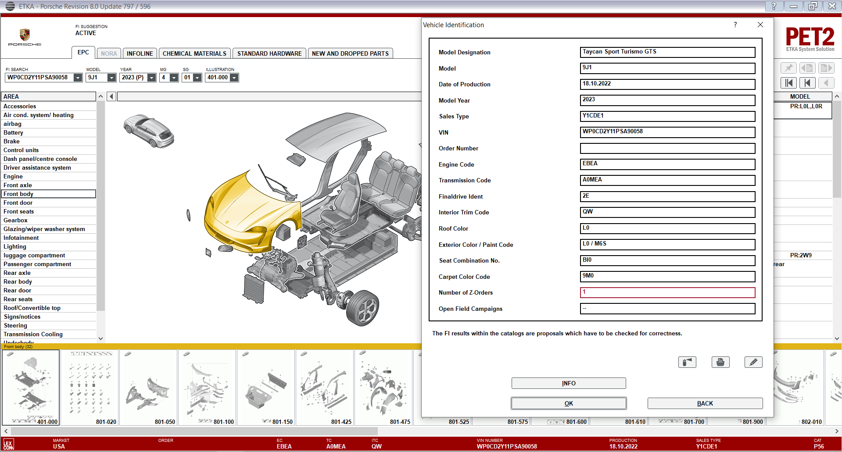Click the AREA list scroll-up arrow

100,96
